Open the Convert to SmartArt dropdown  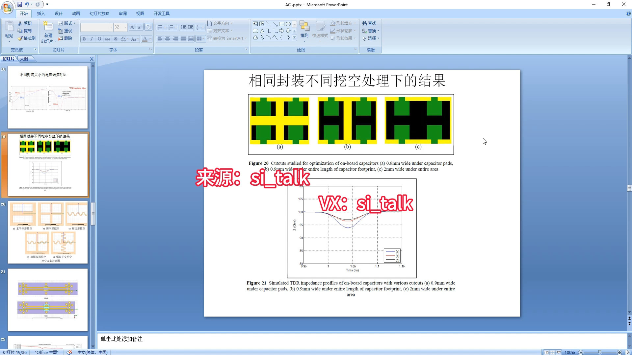pyautogui.click(x=227, y=38)
